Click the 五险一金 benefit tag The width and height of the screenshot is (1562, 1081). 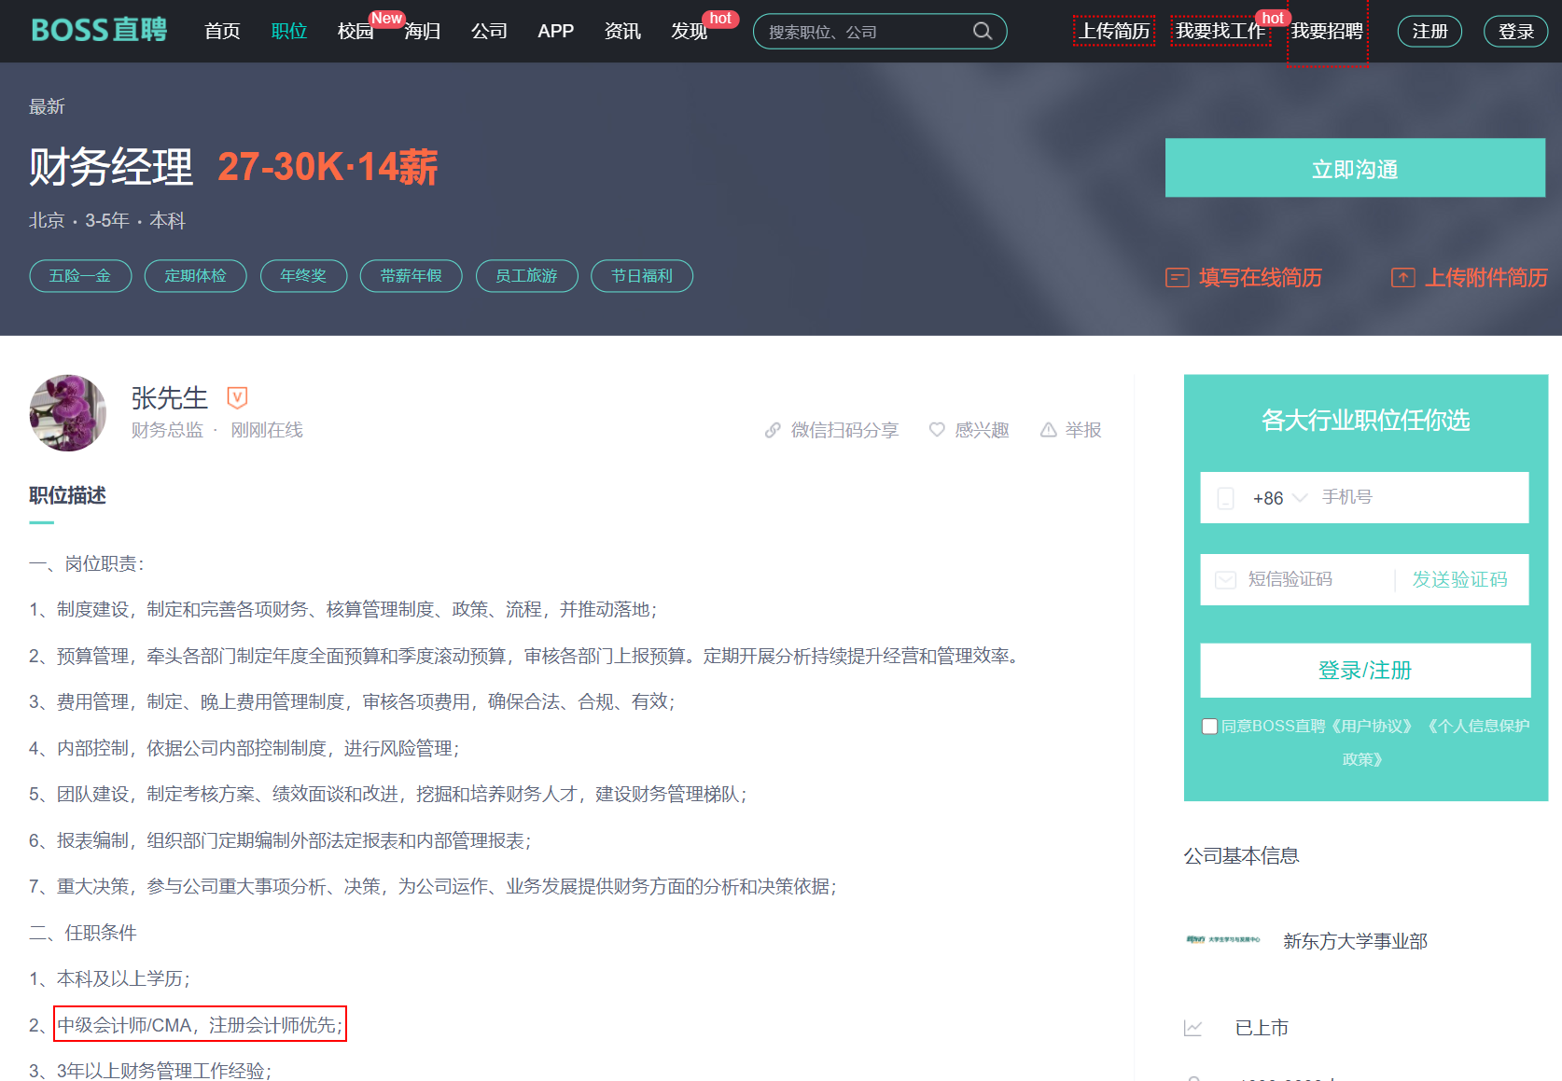80,276
